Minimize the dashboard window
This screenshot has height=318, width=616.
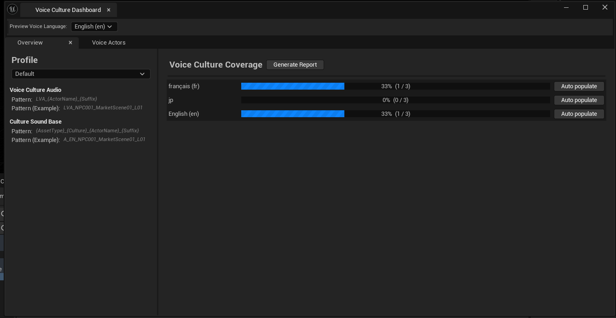[566, 7]
